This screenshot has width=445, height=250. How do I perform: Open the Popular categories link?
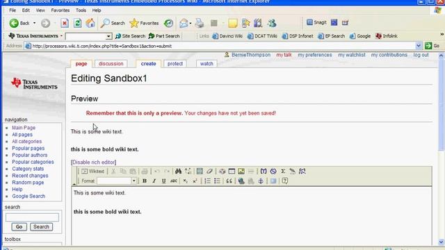[33, 162]
